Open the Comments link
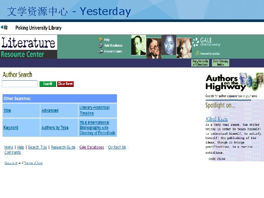 (12, 153)
